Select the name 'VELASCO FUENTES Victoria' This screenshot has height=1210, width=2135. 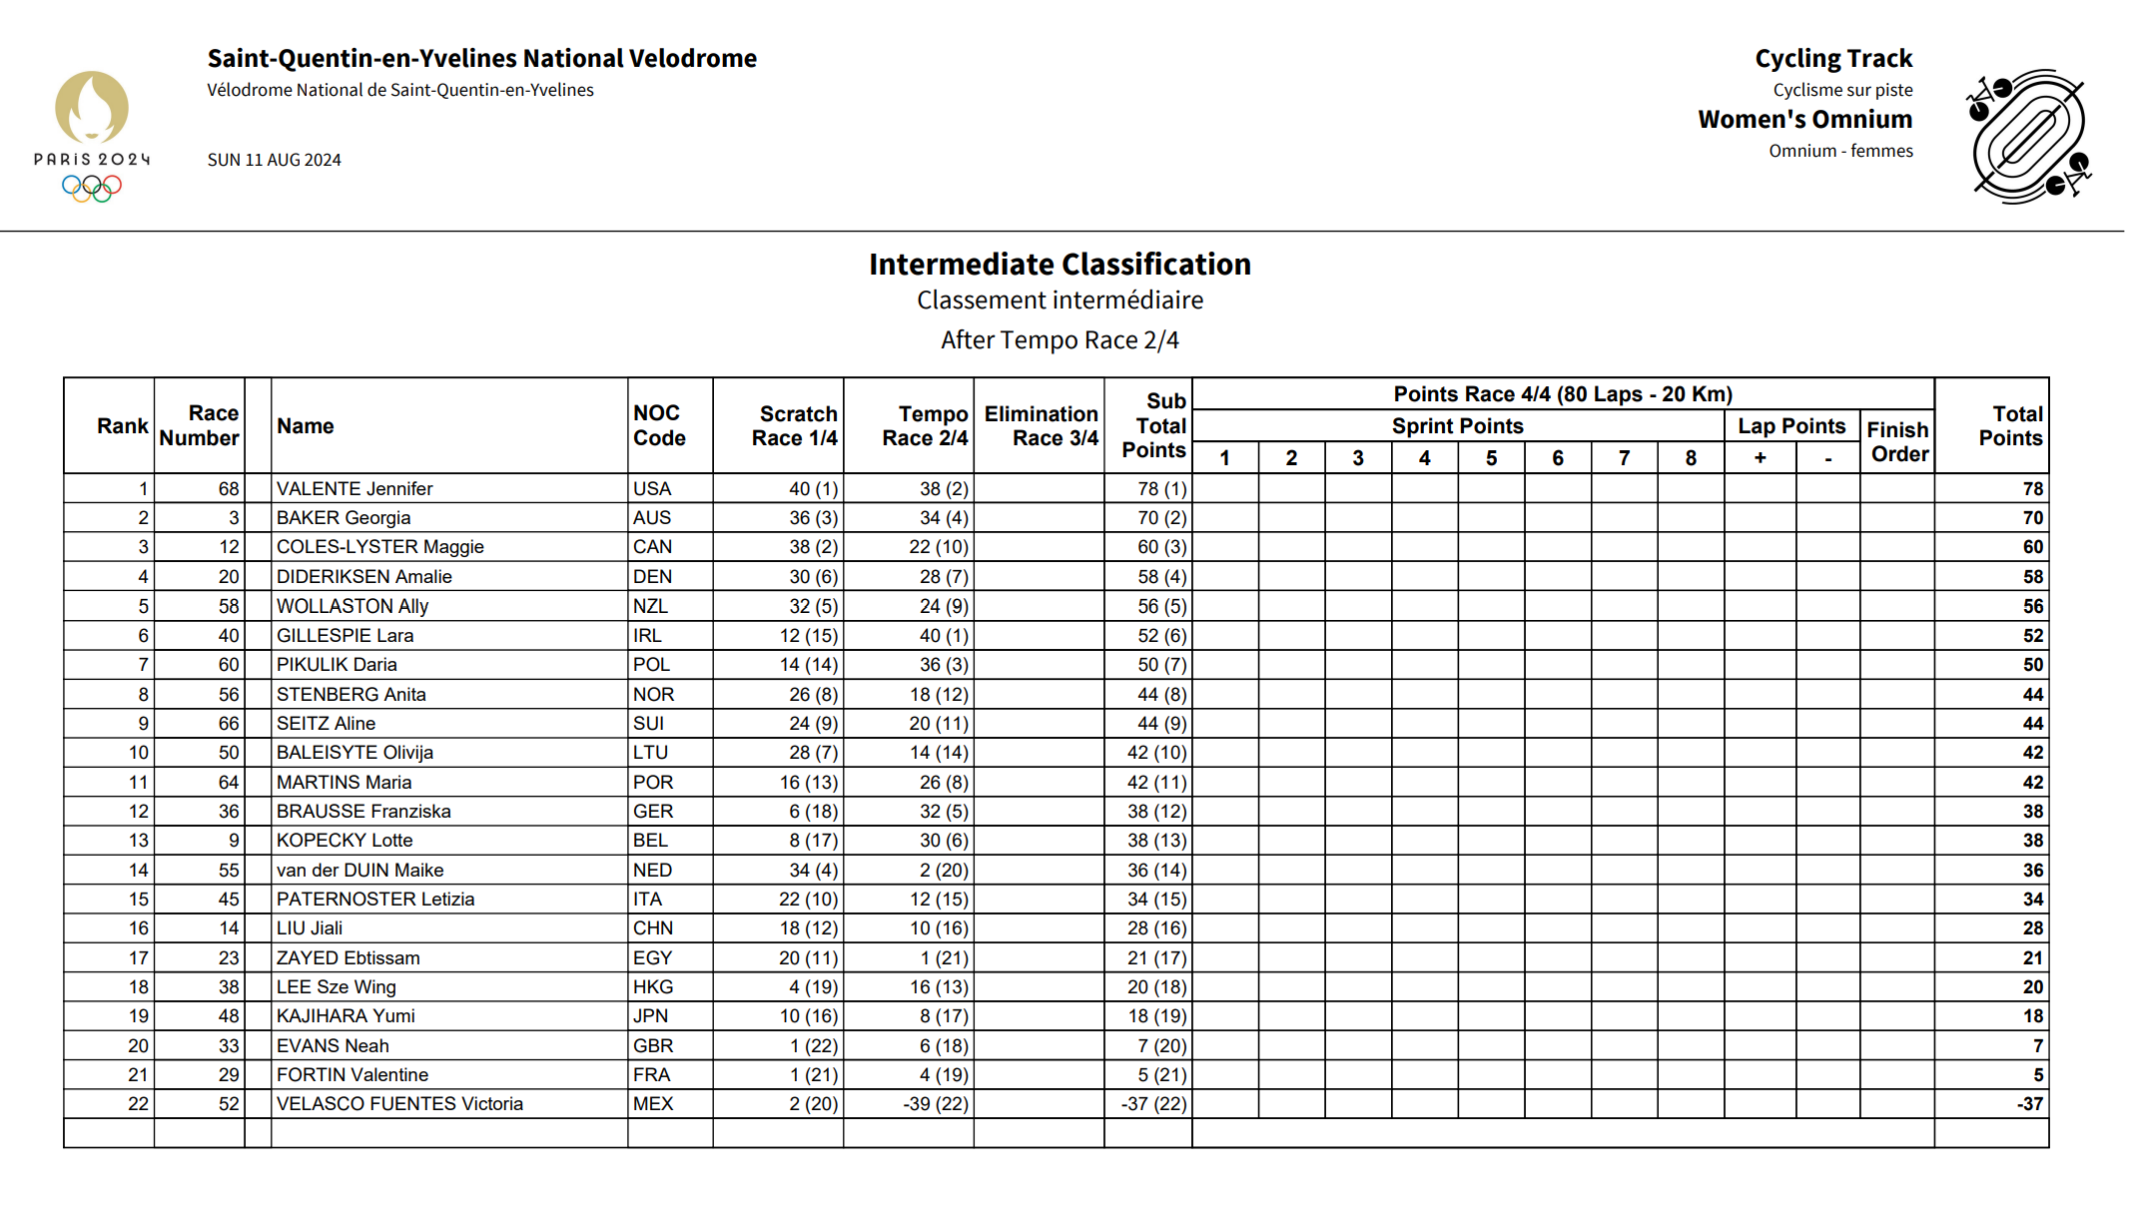pyautogui.click(x=399, y=1104)
